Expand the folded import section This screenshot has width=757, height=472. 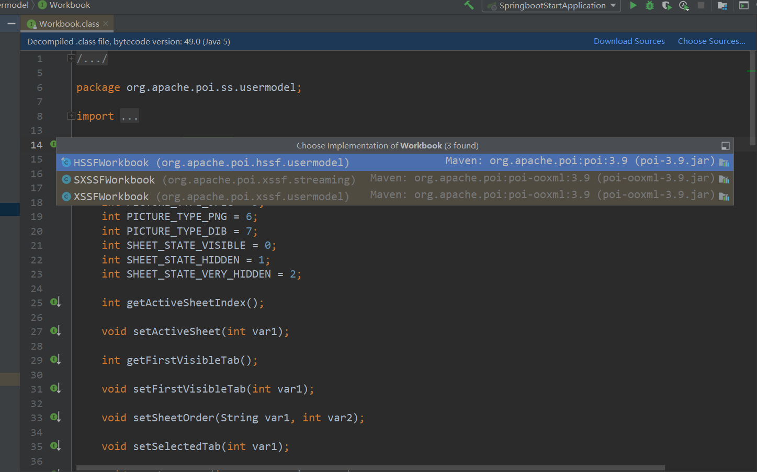click(71, 116)
